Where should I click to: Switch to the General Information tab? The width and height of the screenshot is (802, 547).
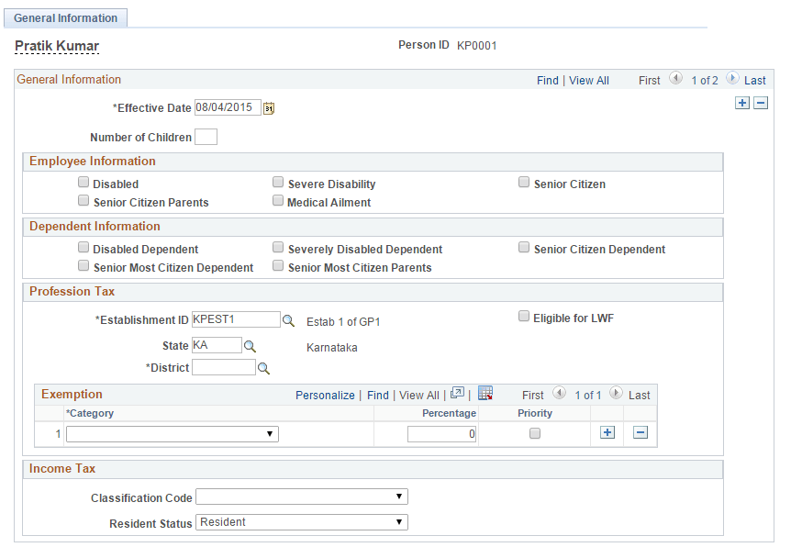pos(65,17)
